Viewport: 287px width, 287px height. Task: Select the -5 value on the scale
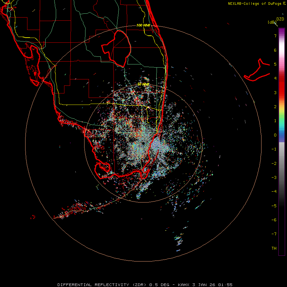coord(274,206)
